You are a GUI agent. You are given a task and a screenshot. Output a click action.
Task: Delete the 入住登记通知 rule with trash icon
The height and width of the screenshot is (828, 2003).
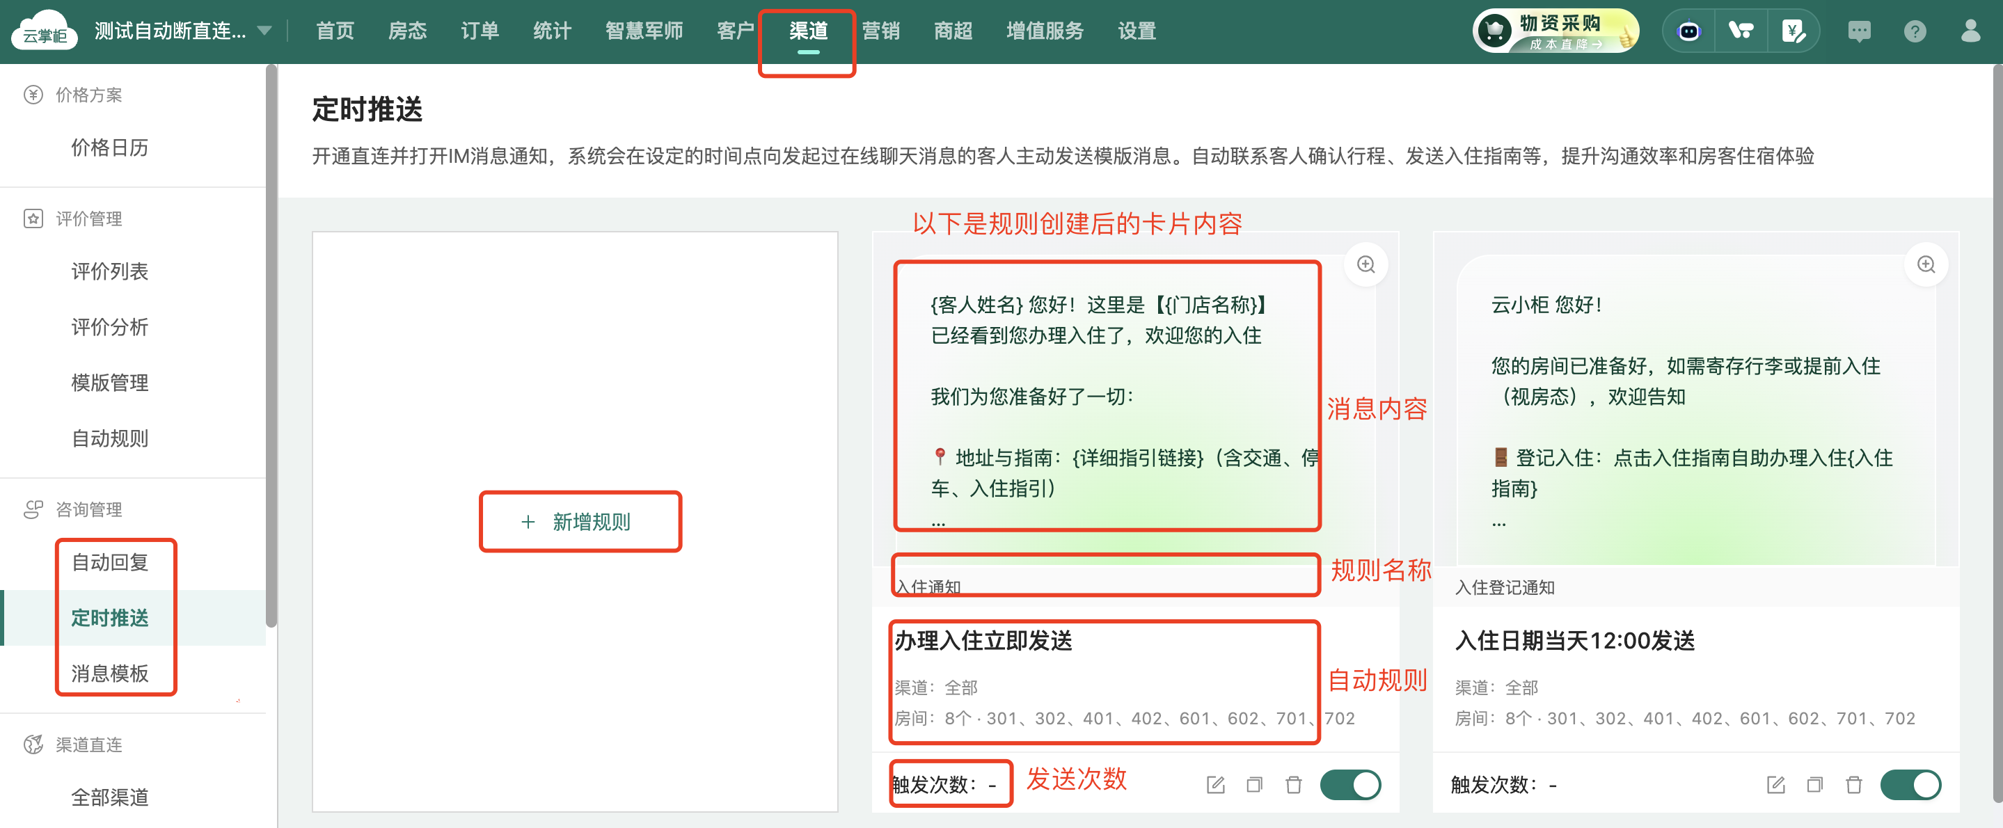(1853, 784)
